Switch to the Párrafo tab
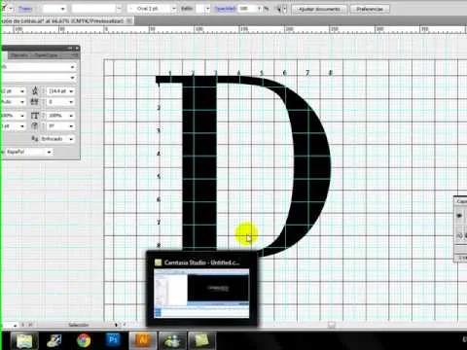This screenshot has height=350, width=467. [19, 55]
